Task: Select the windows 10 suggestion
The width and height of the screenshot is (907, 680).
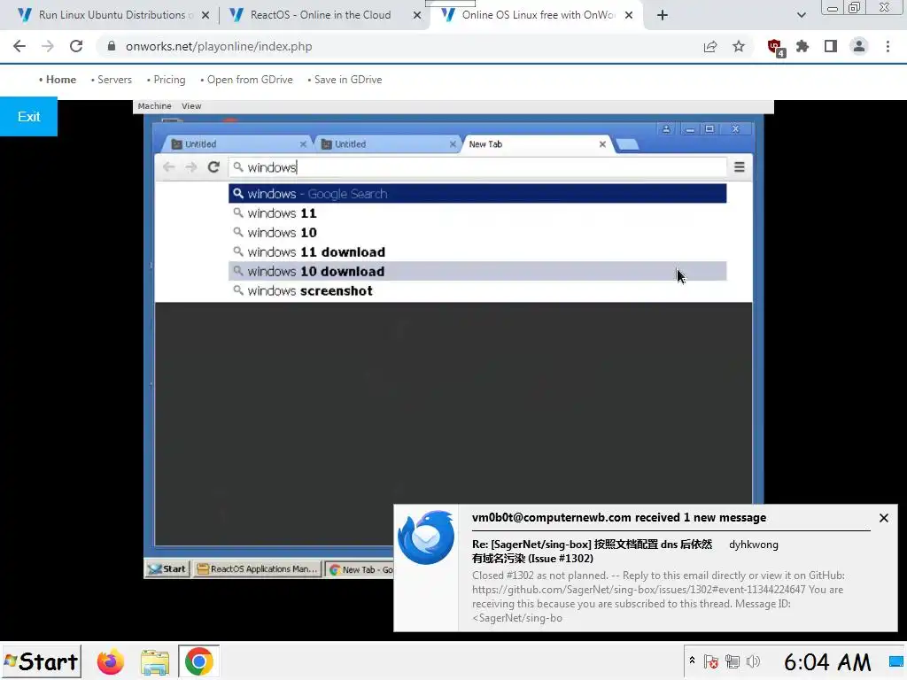Action: (477, 233)
